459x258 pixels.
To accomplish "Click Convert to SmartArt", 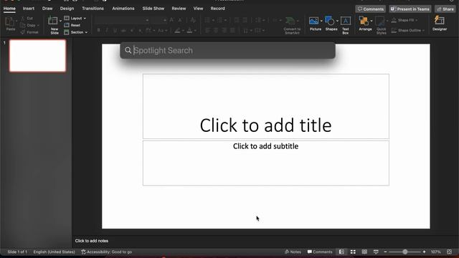I will pos(292,25).
